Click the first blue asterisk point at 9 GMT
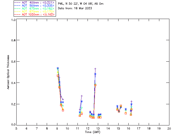The width and height of the screenshot is (174, 139). pos(58,68)
